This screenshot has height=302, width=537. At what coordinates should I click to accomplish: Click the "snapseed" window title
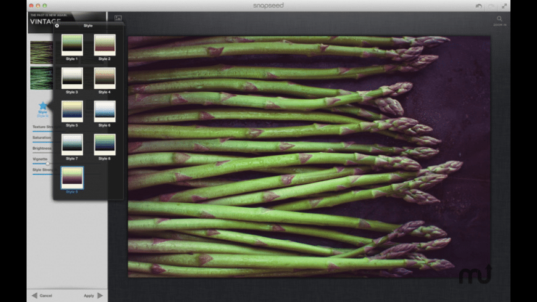[268, 6]
